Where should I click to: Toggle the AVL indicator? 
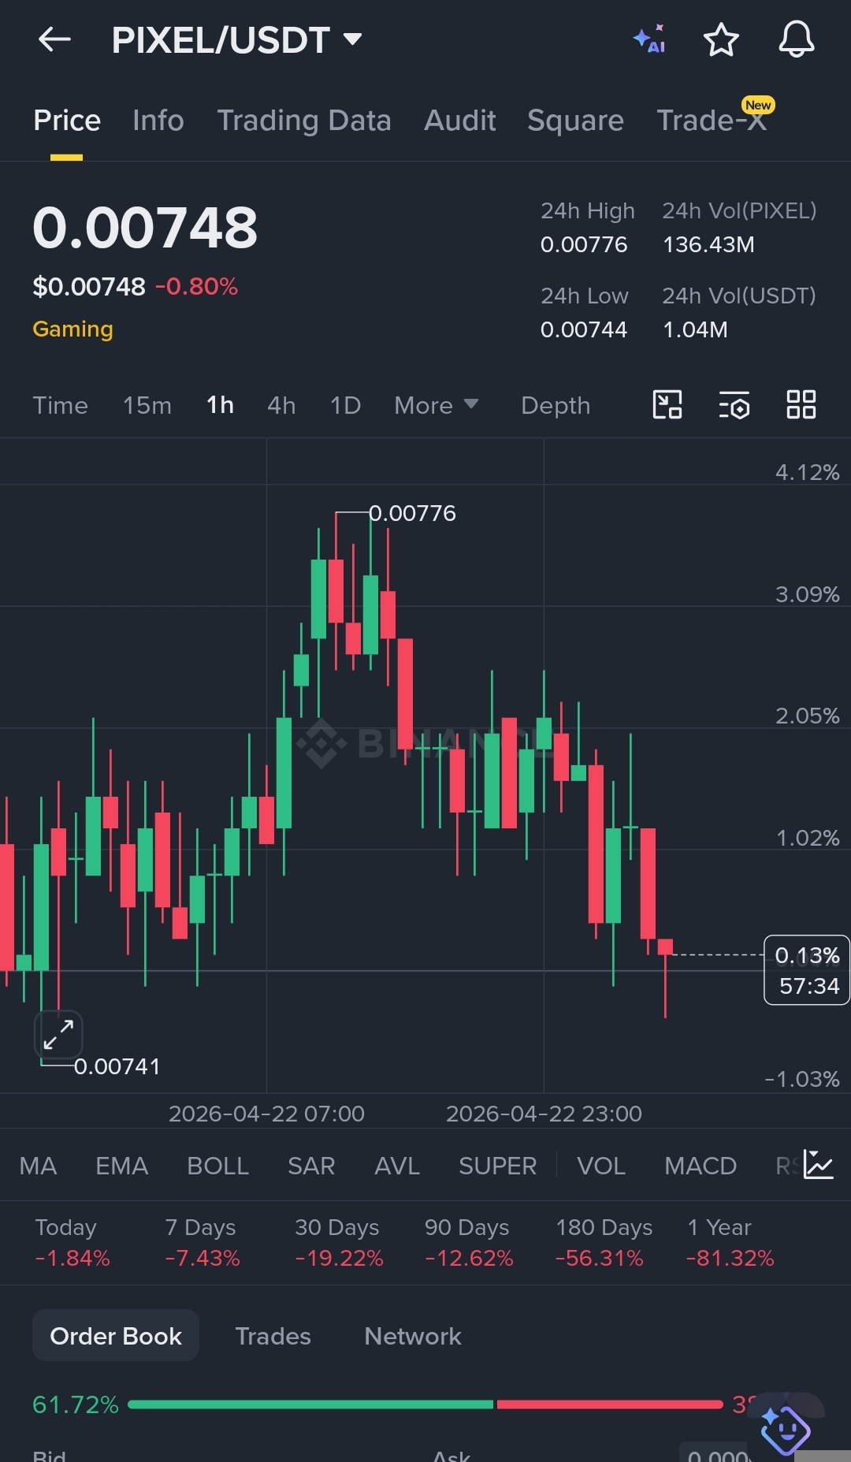click(397, 1166)
